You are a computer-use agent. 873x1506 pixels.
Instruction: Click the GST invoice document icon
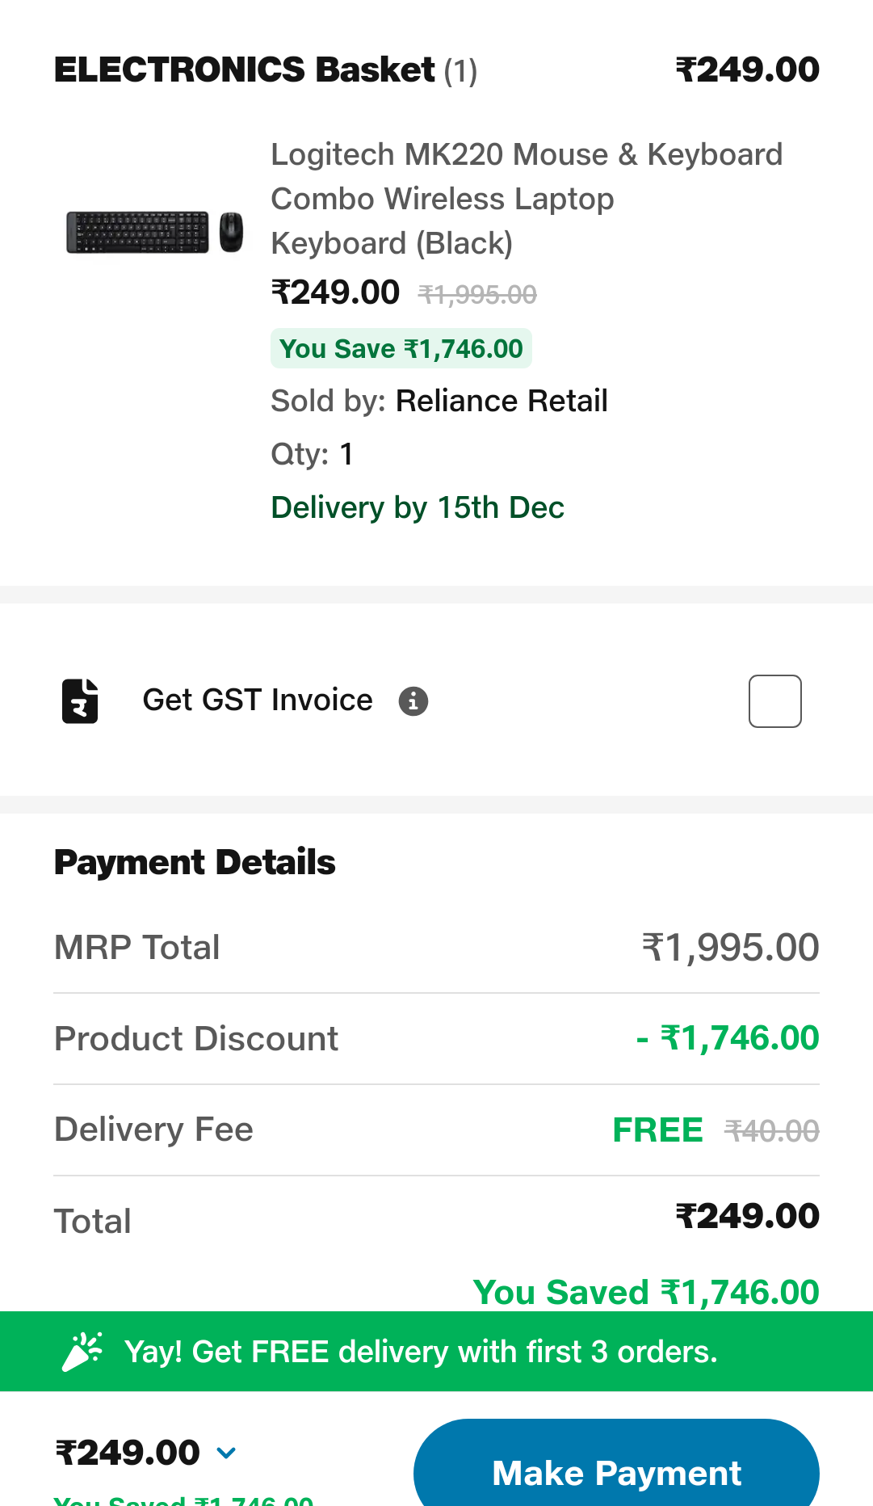click(80, 700)
